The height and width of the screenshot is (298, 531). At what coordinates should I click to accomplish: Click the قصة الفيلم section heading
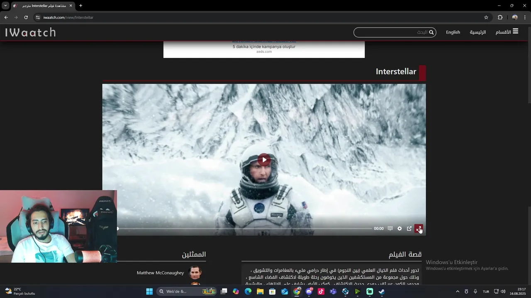point(405,254)
